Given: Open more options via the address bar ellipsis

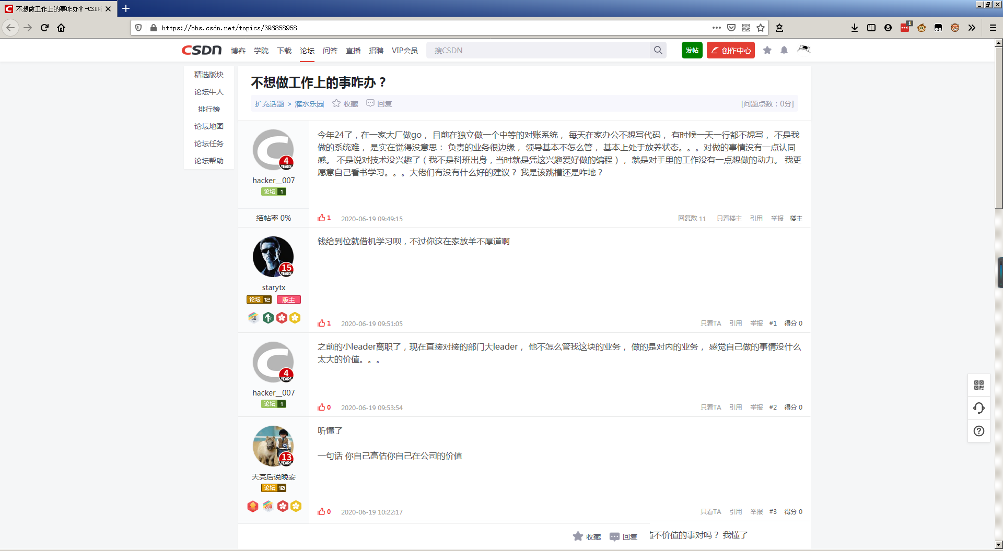Looking at the screenshot, I should (717, 28).
